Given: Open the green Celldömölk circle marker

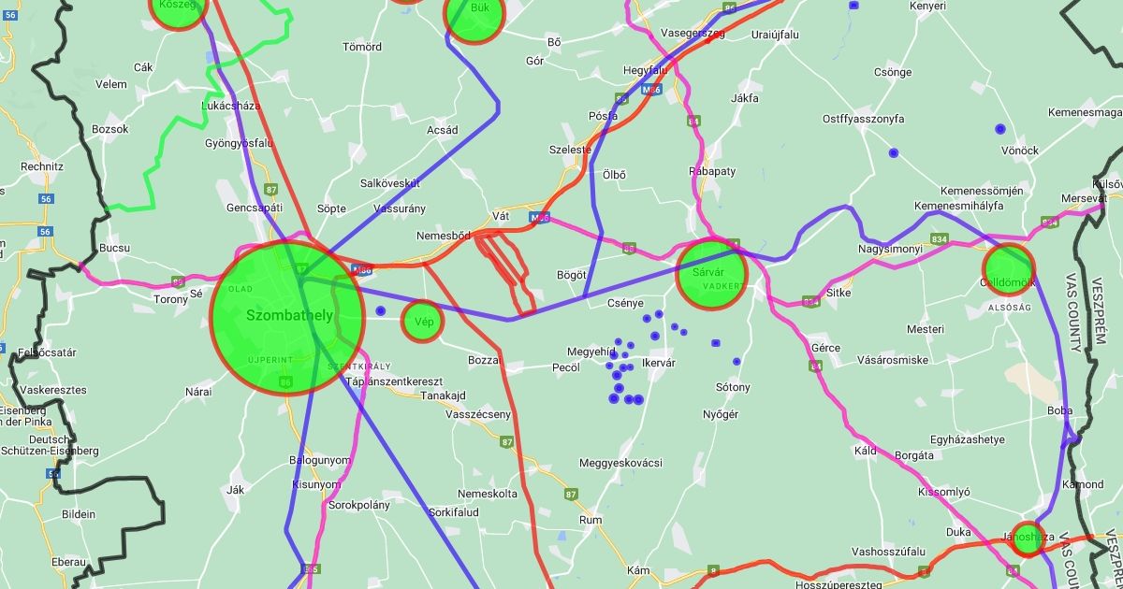Looking at the screenshot, I should [1008, 270].
